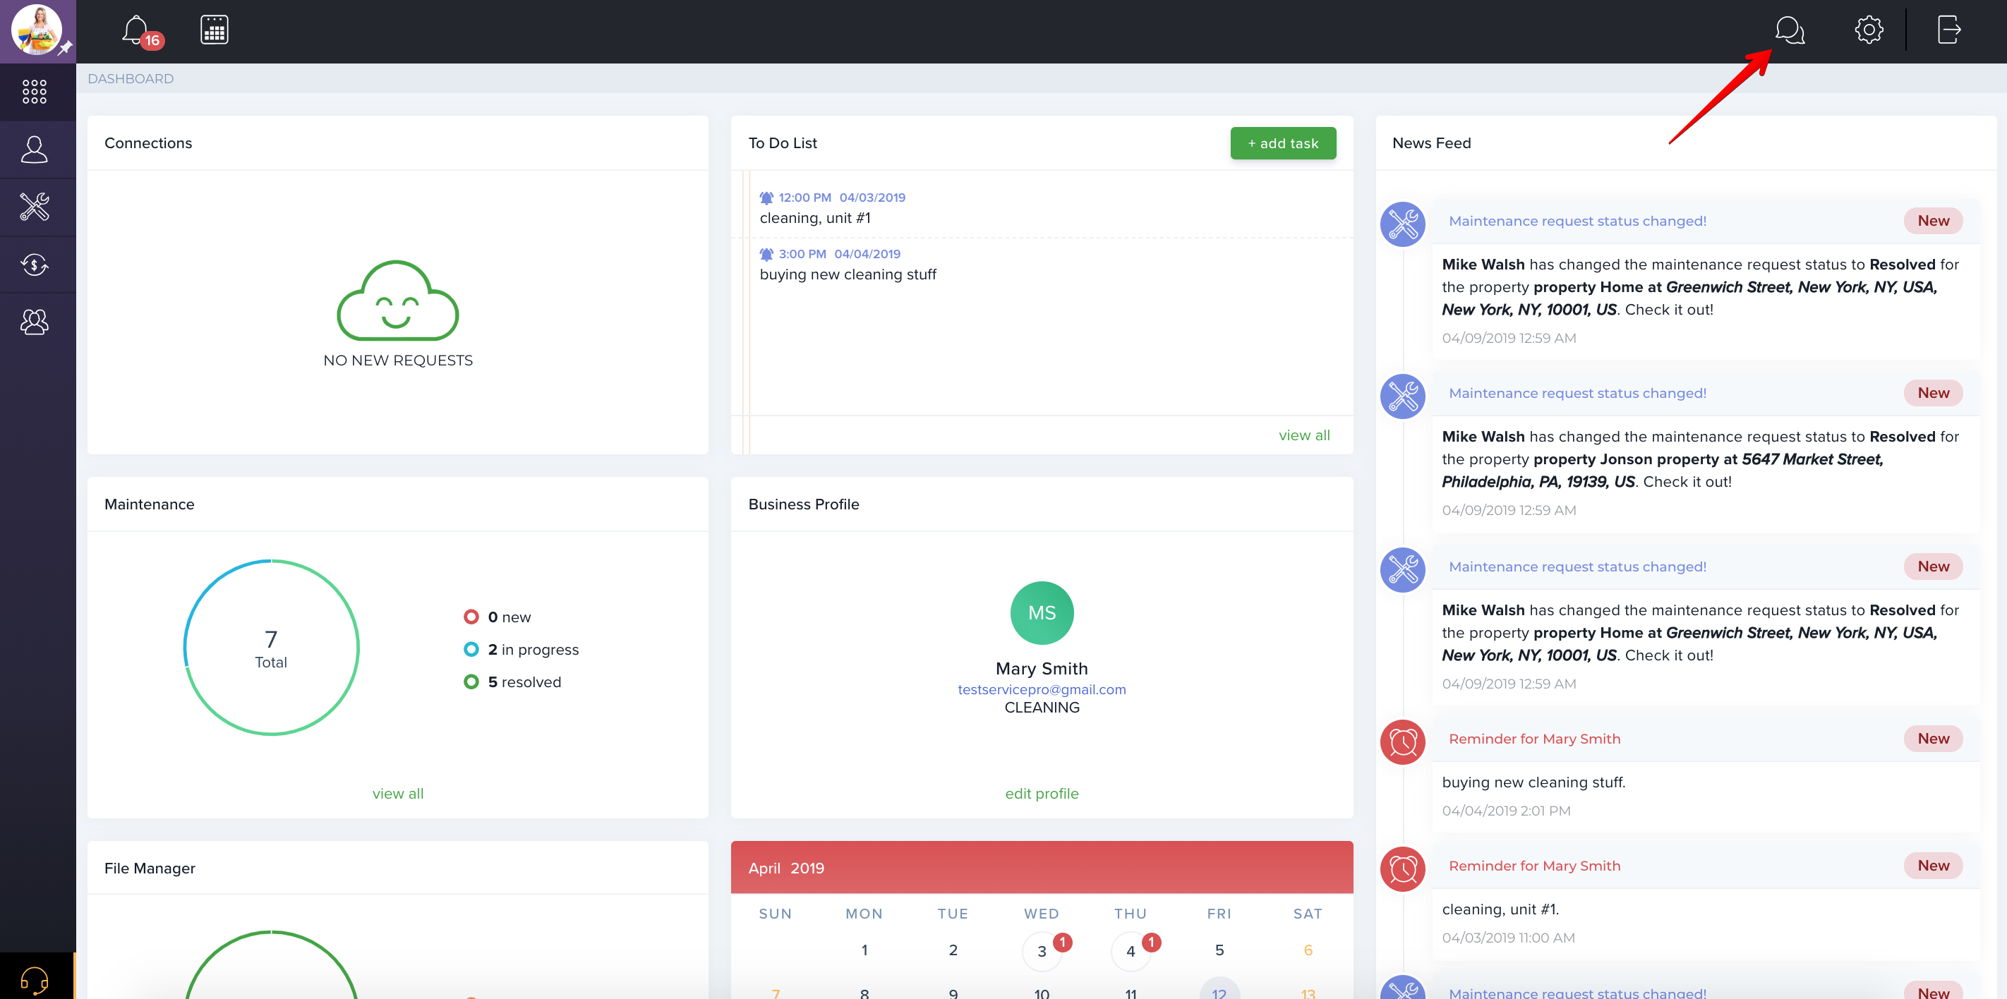Open the Jonson property maintenance news title
Image resolution: width=2007 pixels, height=999 pixels.
(1577, 393)
